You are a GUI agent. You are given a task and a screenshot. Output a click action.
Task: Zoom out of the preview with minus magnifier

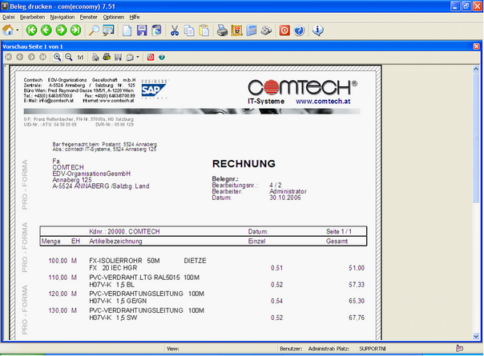pyautogui.click(x=69, y=57)
